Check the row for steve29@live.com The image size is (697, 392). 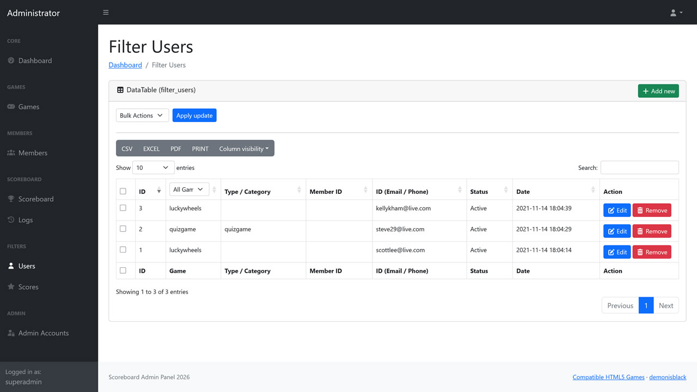click(x=123, y=229)
